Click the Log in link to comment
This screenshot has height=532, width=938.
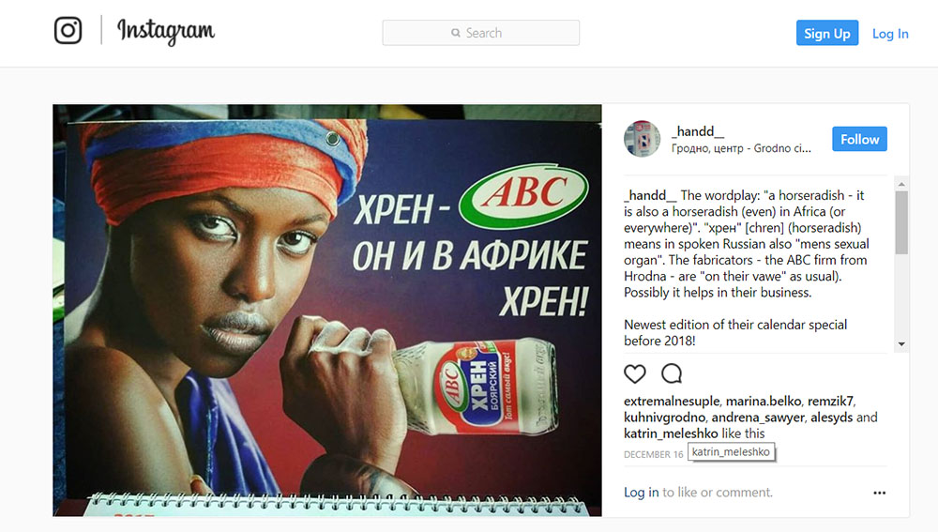click(641, 492)
